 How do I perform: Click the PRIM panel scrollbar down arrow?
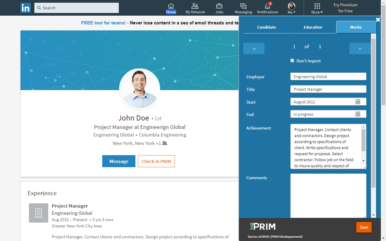tap(374, 215)
